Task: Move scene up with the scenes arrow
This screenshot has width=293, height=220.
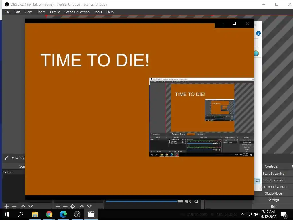Action: (23, 206)
